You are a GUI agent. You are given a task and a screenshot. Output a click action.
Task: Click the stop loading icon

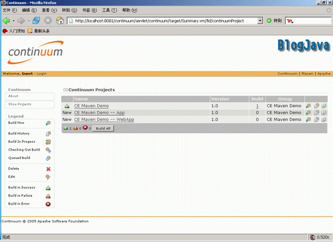pyautogui.click(x=48, y=21)
